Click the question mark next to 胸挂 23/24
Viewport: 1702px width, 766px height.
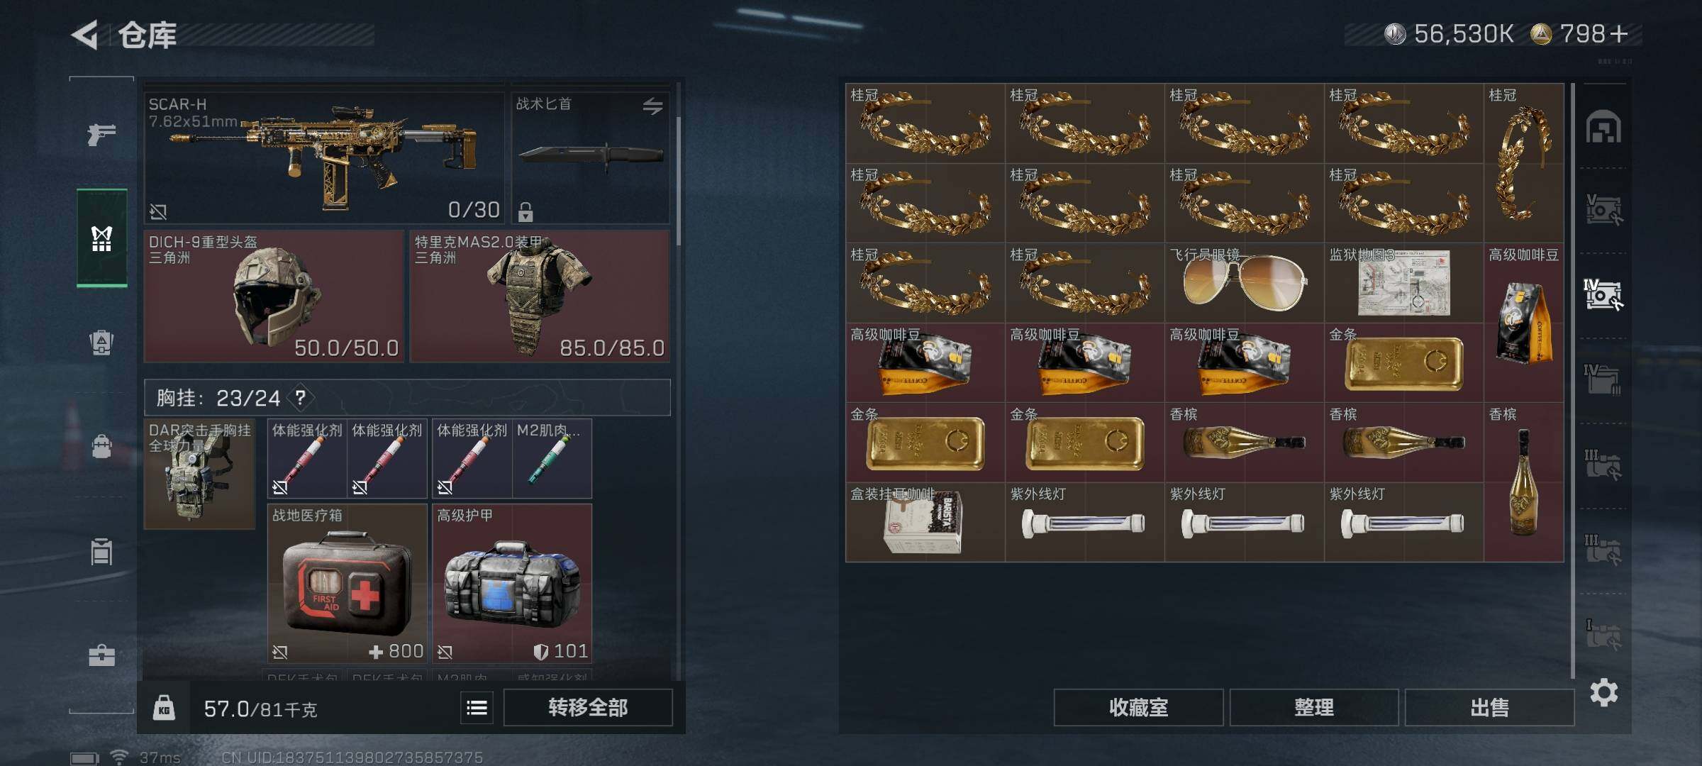[x=301, y=398]
